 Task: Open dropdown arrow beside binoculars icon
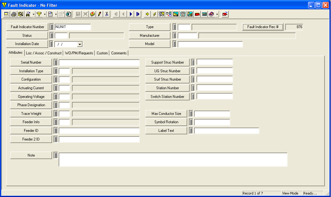(x=33, y=14)
